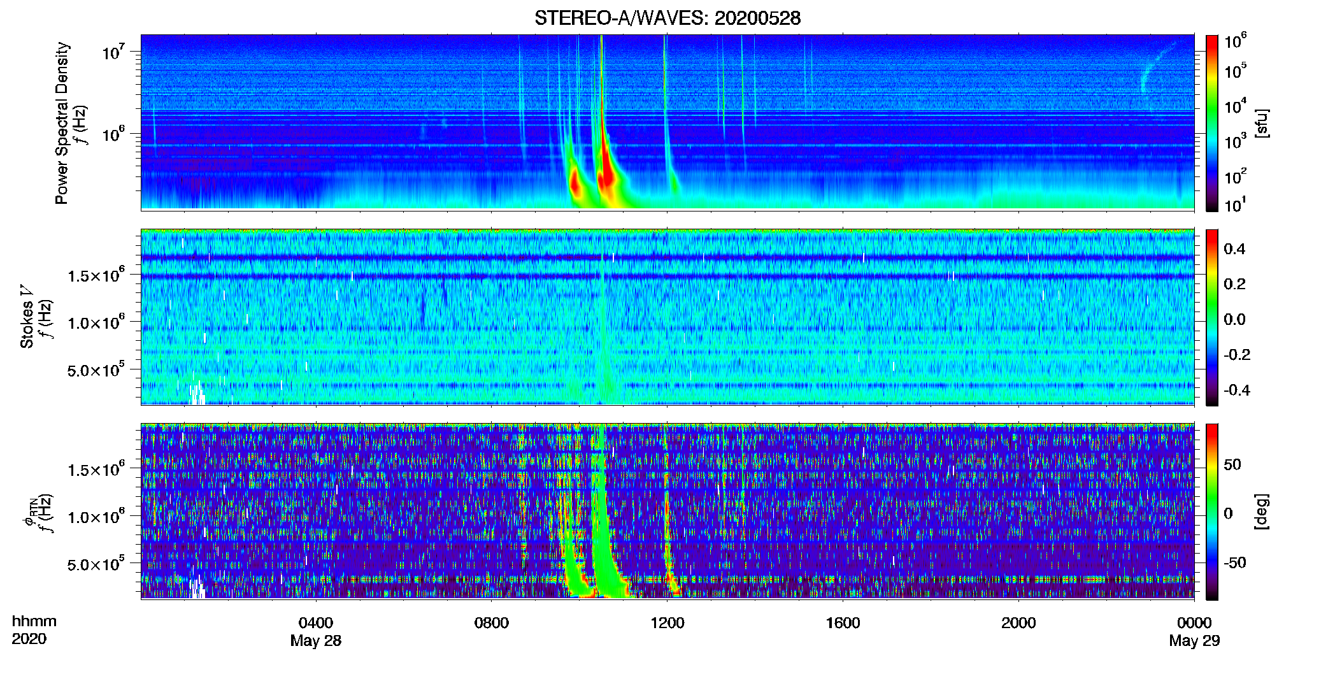Select the 10^2 label on sfu colorbar
Image resolution: width=1335 pixels, height=688 pixels.
pyautogui.click(x=1236, y=176)
